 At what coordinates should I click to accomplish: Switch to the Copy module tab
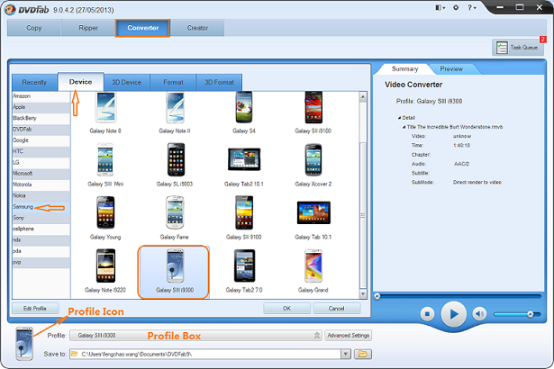pos(34,28)
